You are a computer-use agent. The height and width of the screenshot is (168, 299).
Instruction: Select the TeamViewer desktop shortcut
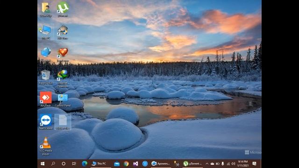[46, 122]
